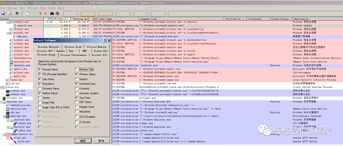Viewport: 343px width, 146px height.
Task: Click the xampp-control.exe orange icon
Action: click(x=8, y=134)
